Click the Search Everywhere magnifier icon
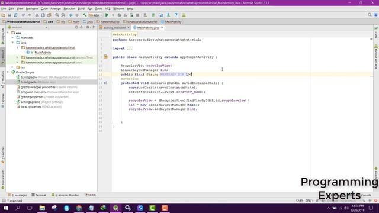The width and height of the screenshot is (379, 213). pyautogui.click(x=370, y=15)
